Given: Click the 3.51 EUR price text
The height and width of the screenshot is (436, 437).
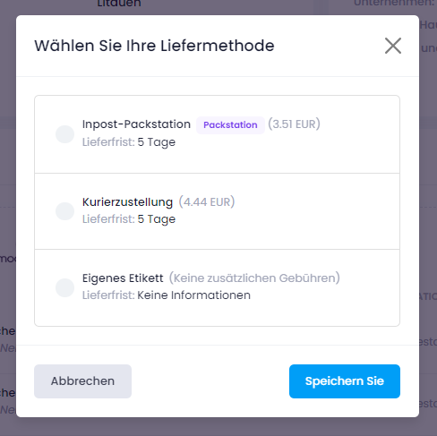Looking at the screenshot, I should tap(294, 124).
